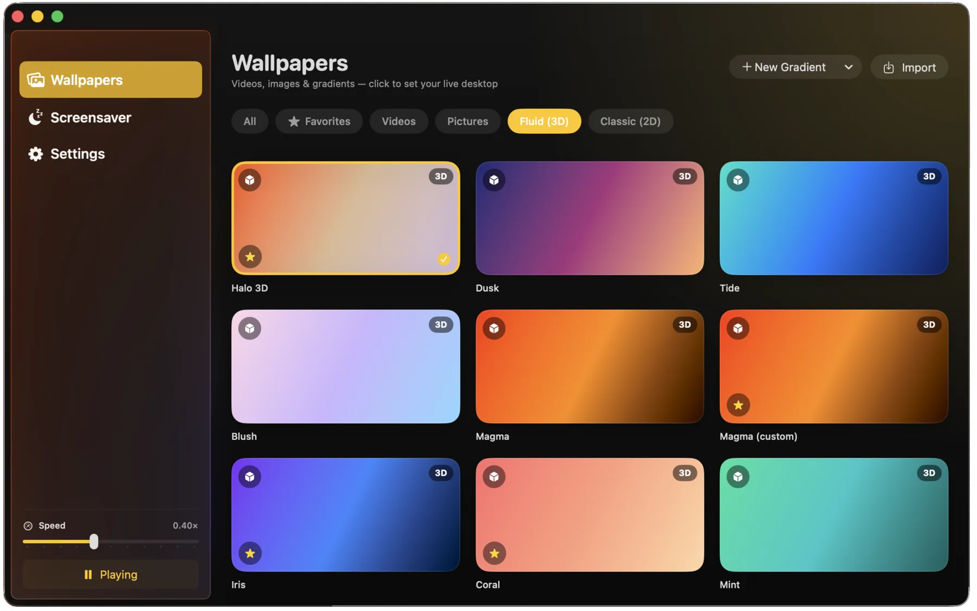This screenshot has height=611, width=977.
Task: Click the selected checkmark on Halo 3D
Action: pyautogui.click(x=443, y=259)
